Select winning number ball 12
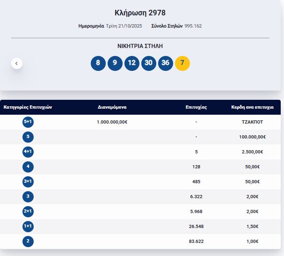The width and height of the screenshot is (284, 256). click(x=132, y=63)
